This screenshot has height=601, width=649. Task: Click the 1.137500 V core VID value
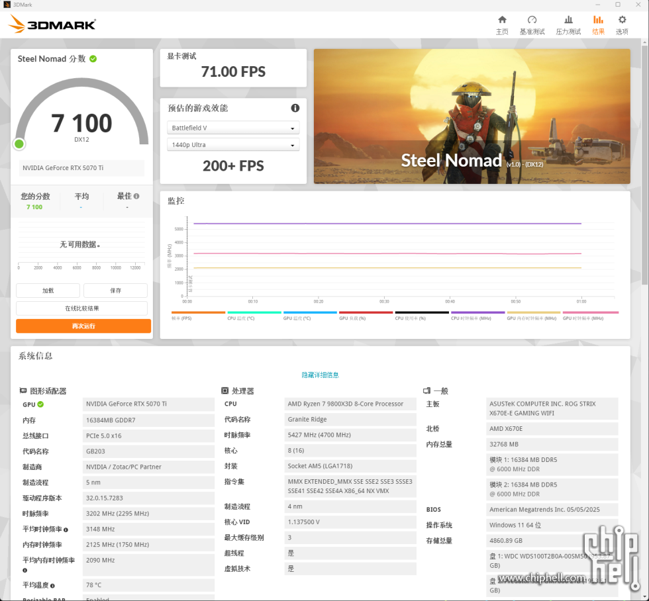pyautogui.click(x=350, y=522)
